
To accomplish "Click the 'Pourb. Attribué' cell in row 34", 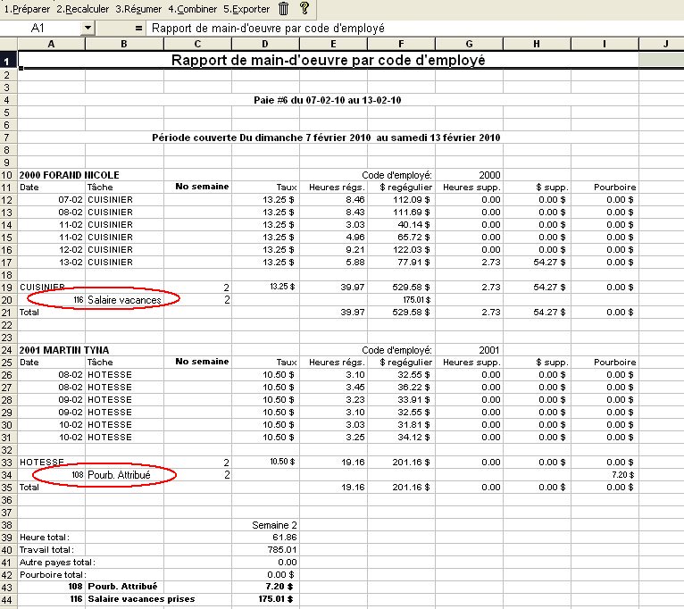I will (x=124, y=475).
